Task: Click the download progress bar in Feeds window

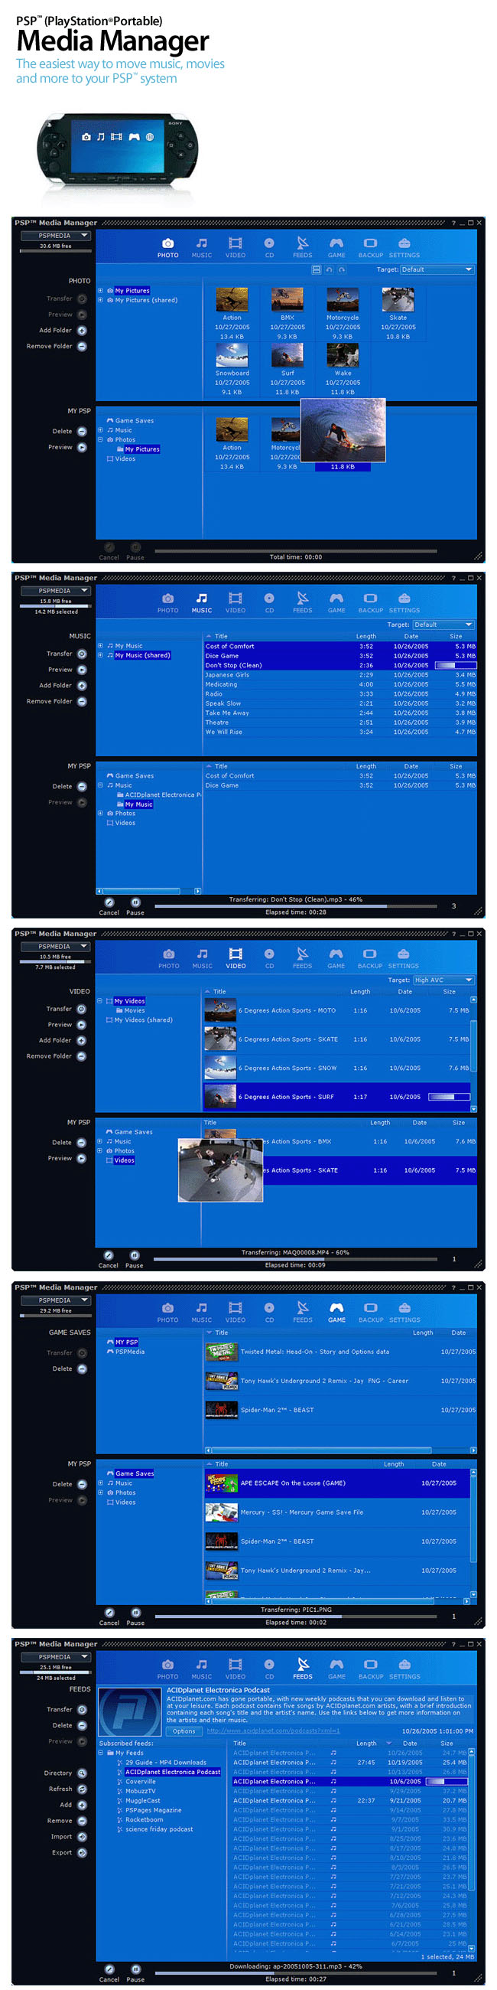Action: pos(296,1973)
